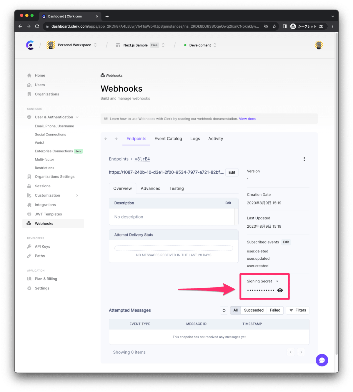Open Enterprise Connections settings
353x392 pixels.
(x=54, y=151)
